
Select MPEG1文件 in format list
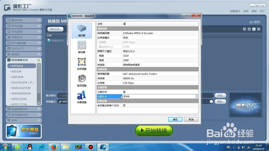click(x=19, y=99)
